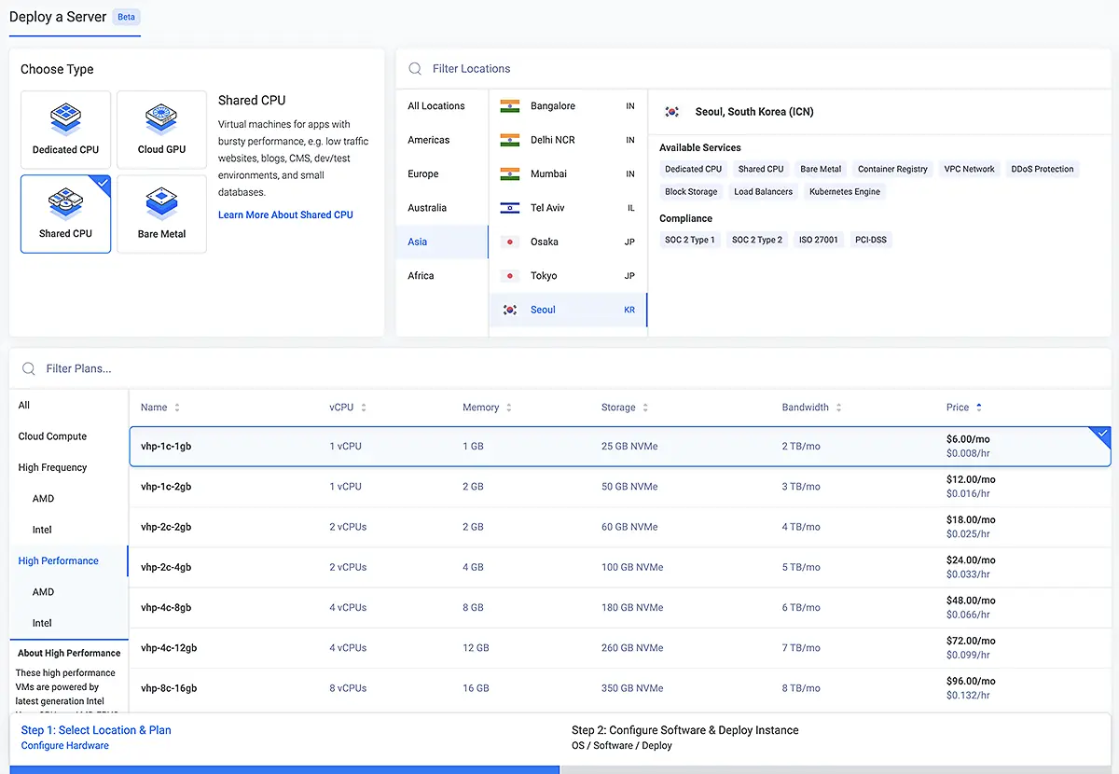Open Learn More About Shared CPU link

click(285, 215)
